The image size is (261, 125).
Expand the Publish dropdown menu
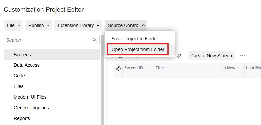[x=38, y=25]
